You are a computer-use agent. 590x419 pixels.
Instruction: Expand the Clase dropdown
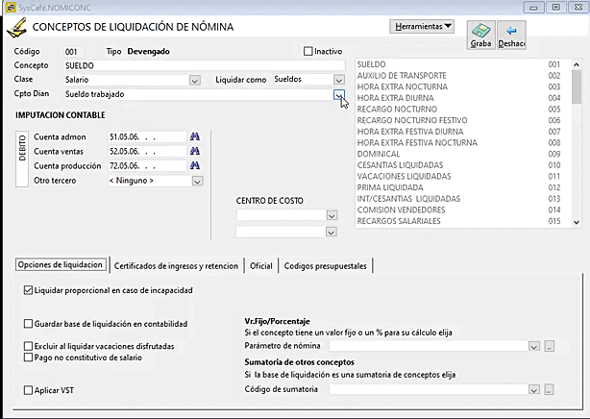pos(194,80)
